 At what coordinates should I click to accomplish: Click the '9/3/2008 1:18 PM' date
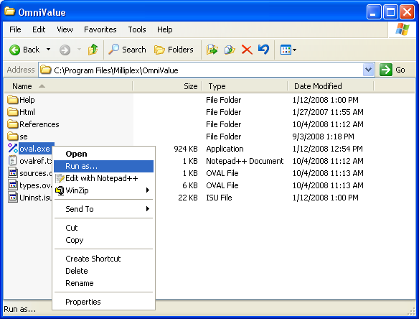pos(323,137)
